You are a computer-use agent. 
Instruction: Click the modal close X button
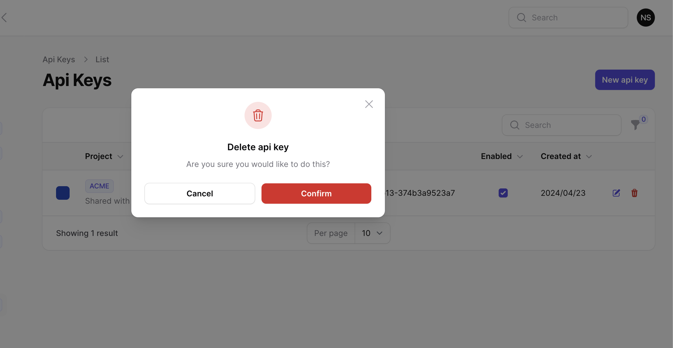[x=369, y=104]
